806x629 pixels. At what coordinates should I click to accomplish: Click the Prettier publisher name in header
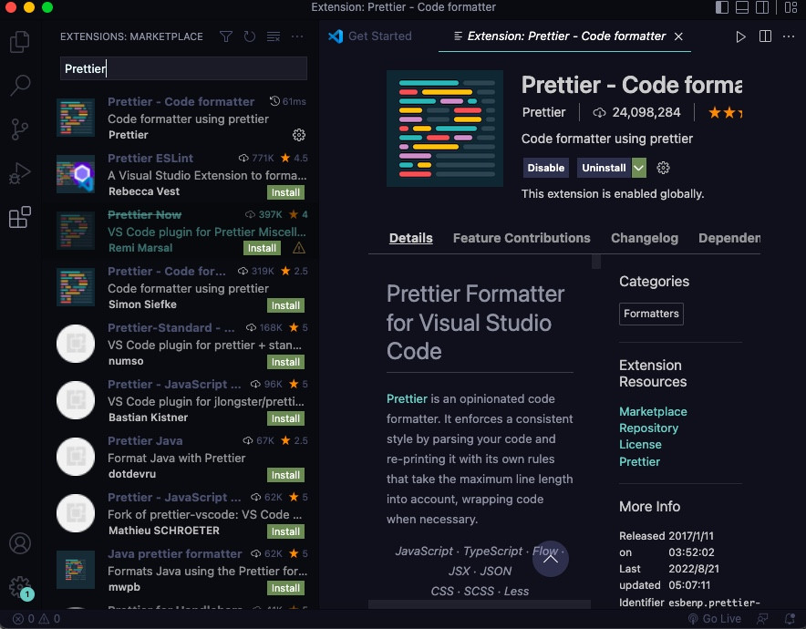pyautogui.click(x=543, y=112)
